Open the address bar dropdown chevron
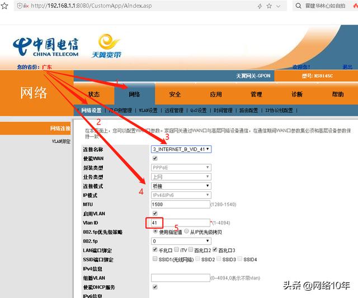 pyautogui.click(x=279, y=6)
